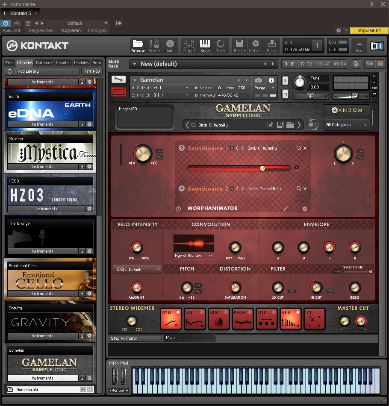This screenshot has height=406, width=389.
Task: Click Kopieren in the plugin header
Action: [71, 30]
